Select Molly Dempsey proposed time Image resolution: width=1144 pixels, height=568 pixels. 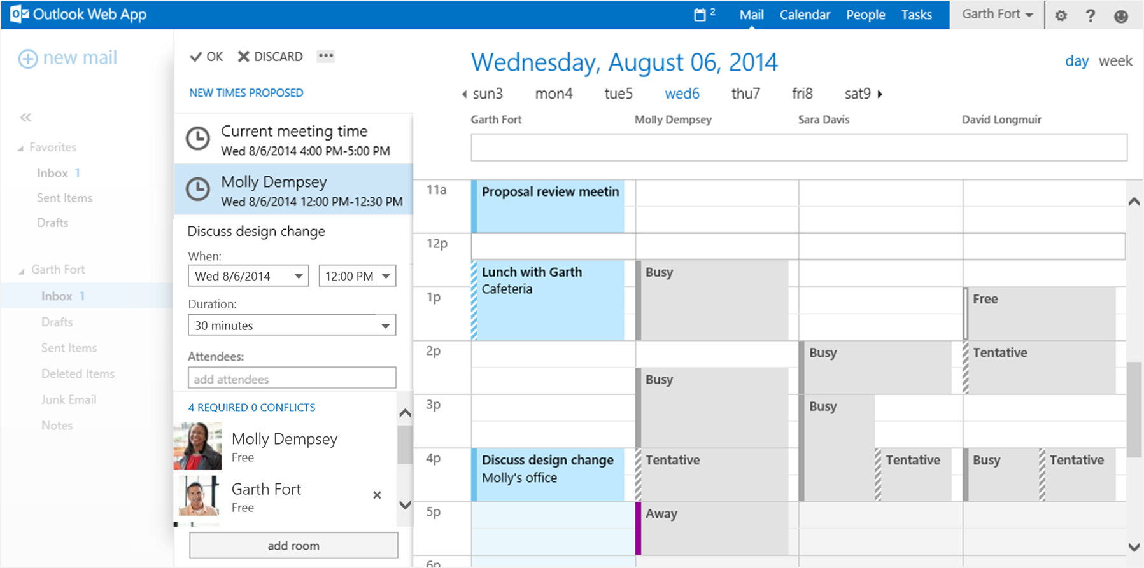[293, 190]
